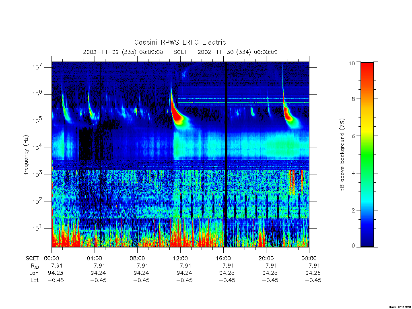Click the green middle of the colorbar
The width and height of the screenshot is (412, 309).
pyautogui.click(x=367, y=155)
